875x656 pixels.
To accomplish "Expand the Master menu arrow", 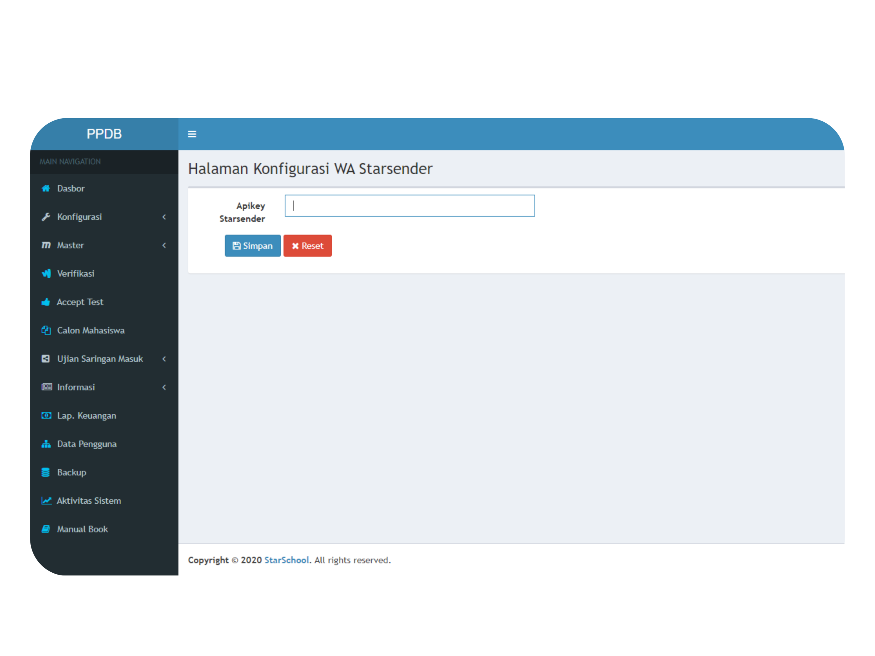I will pyautogui.click(x=164, y=245).
